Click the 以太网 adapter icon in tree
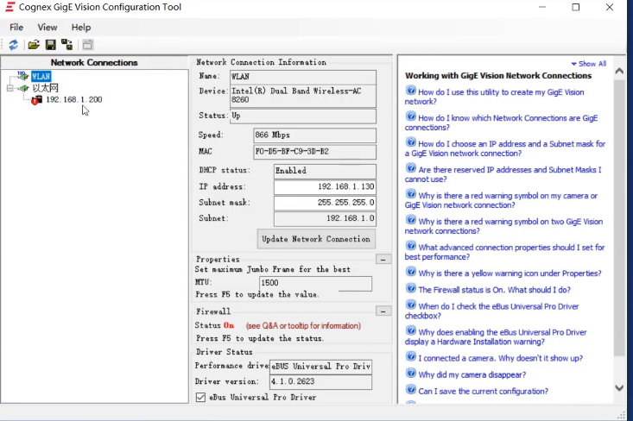633x421 pixels. coord(24,88)
